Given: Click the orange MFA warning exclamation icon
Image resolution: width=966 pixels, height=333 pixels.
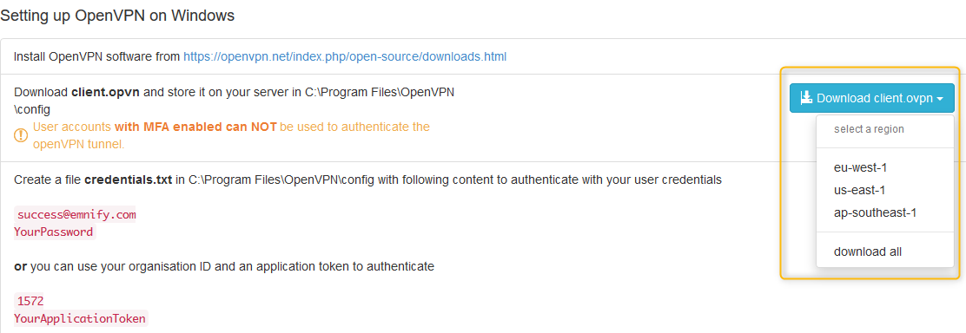Looking at the screenshot, I should click(21, 135).
